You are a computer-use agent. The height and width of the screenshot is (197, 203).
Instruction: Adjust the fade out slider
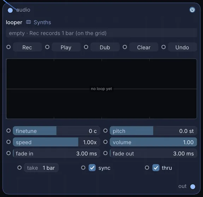[x=153, y=153]
